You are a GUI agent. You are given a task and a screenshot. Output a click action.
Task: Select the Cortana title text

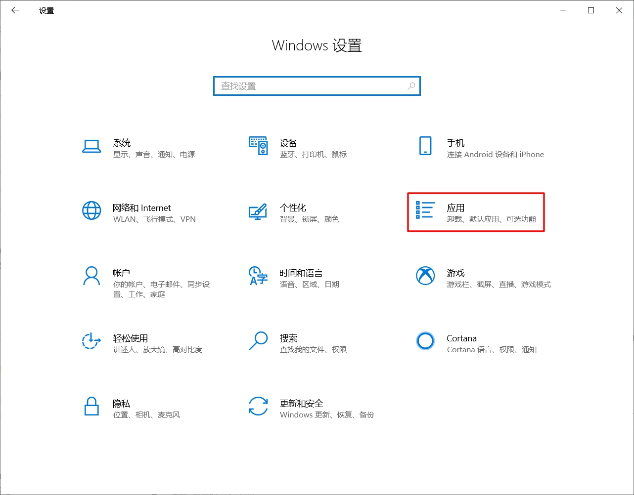(461, 338)
